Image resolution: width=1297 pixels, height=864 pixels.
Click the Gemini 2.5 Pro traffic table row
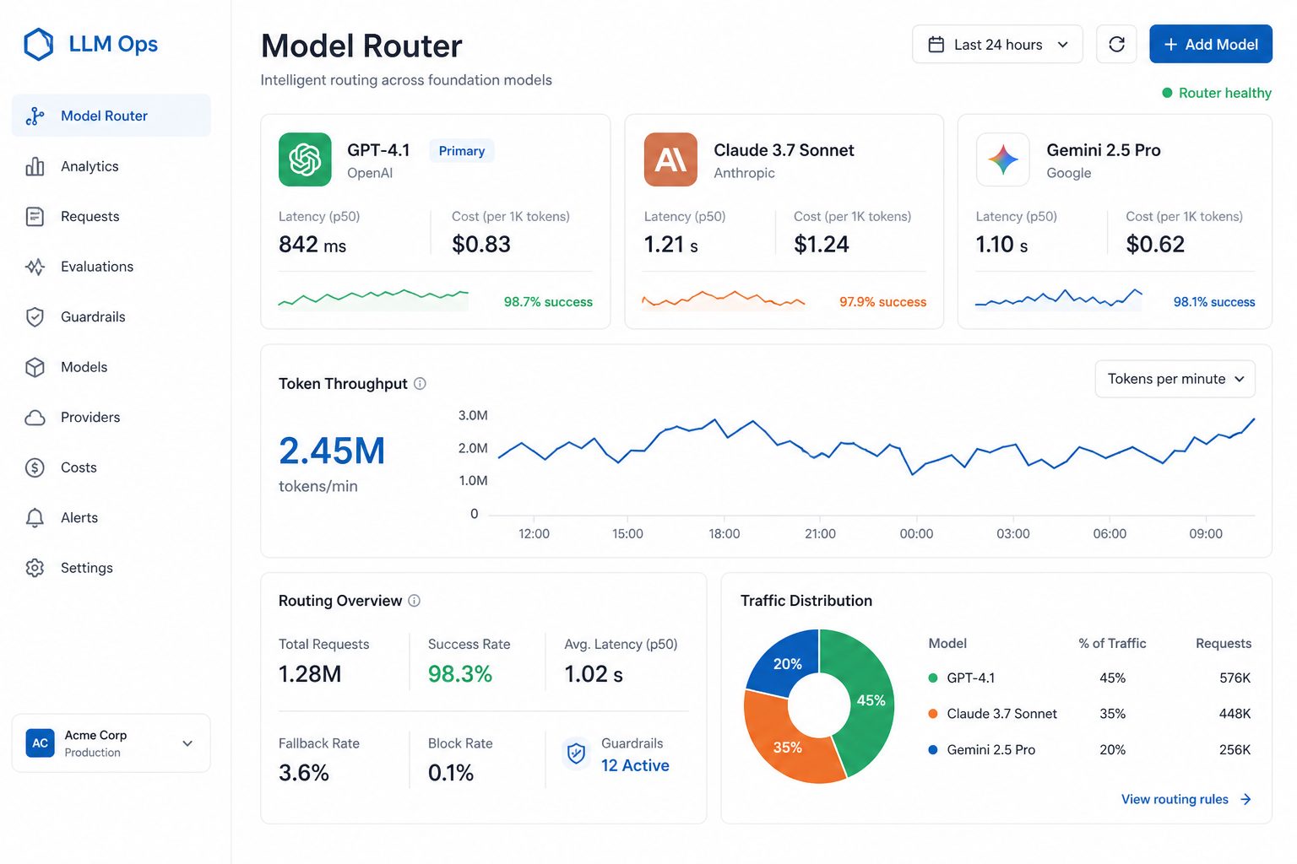1089,750
